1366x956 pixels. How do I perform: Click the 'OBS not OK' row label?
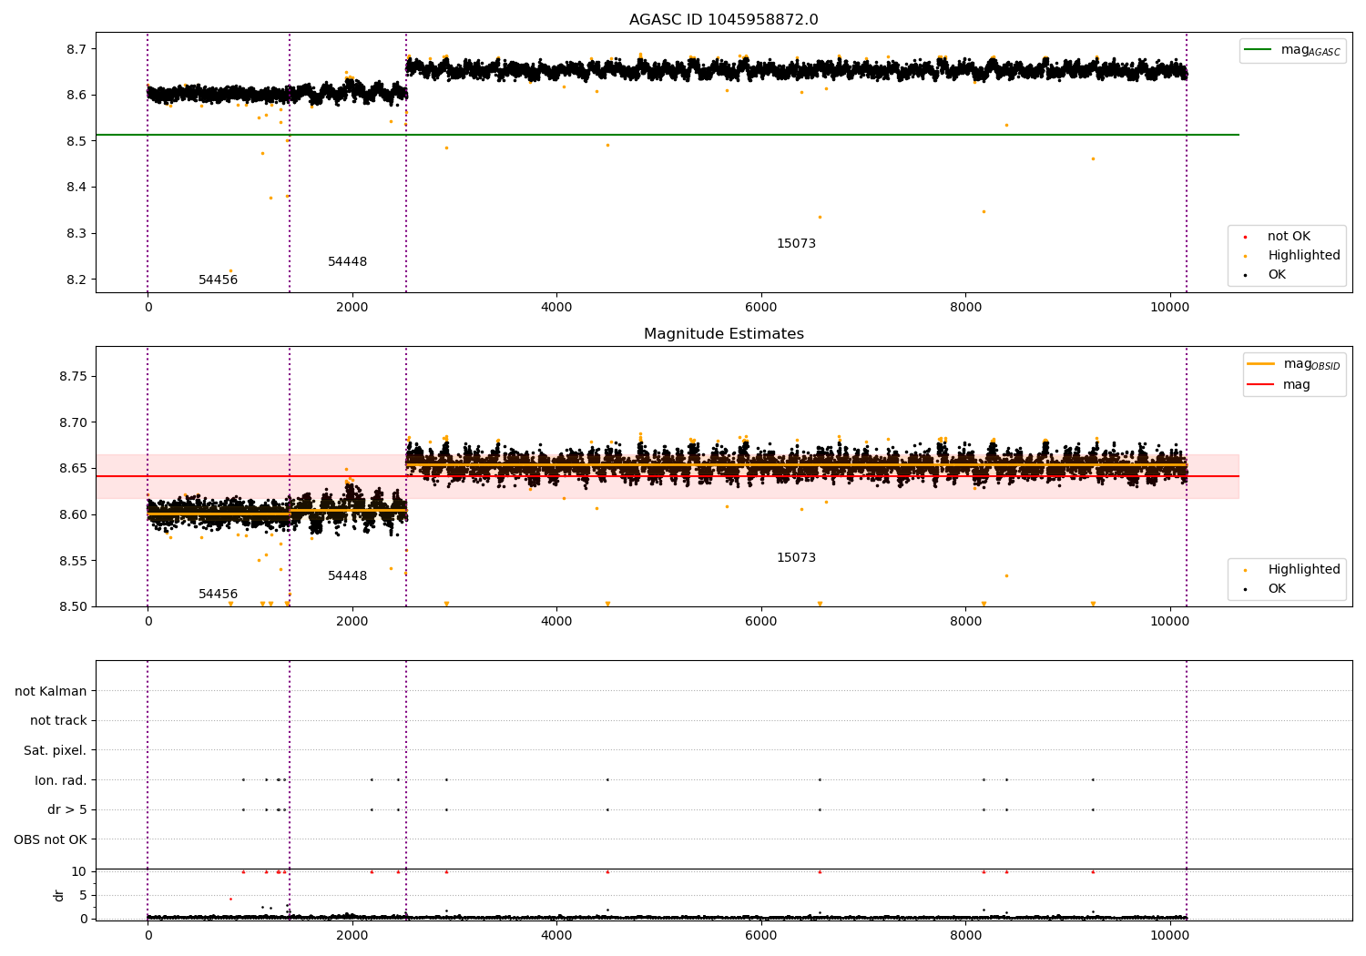pos(50,840)
